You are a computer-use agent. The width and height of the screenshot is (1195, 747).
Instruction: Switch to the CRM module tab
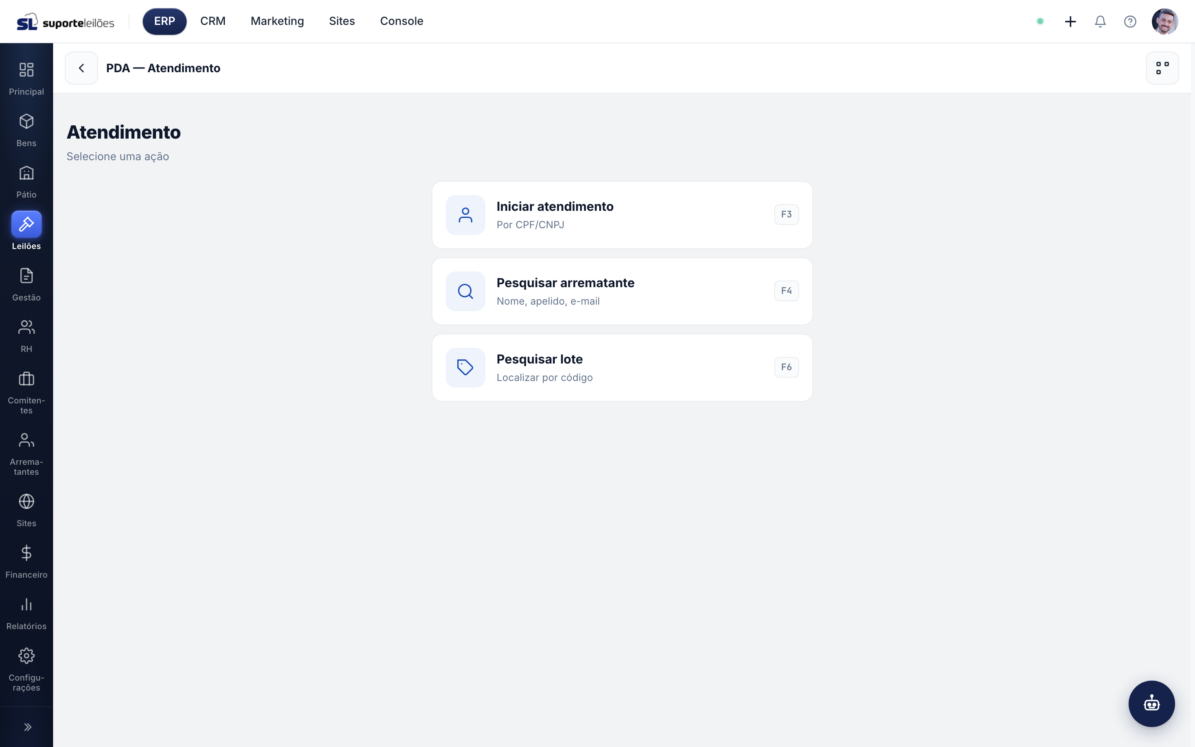[x=213, y=21]
